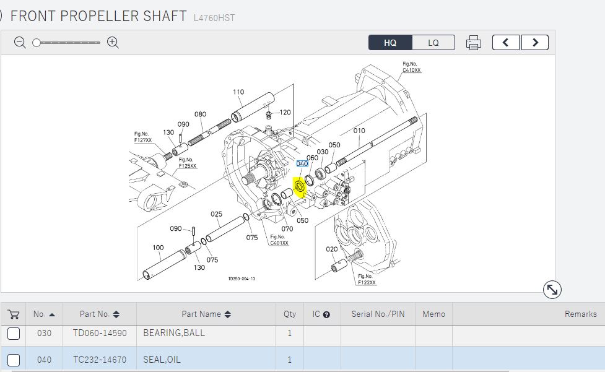
Task: Select the TC232-14670 part number cell
Action: 99,360
